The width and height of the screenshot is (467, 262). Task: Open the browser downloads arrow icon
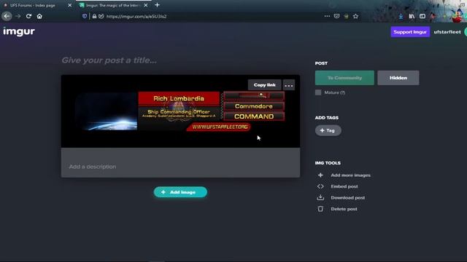point(401,16)
